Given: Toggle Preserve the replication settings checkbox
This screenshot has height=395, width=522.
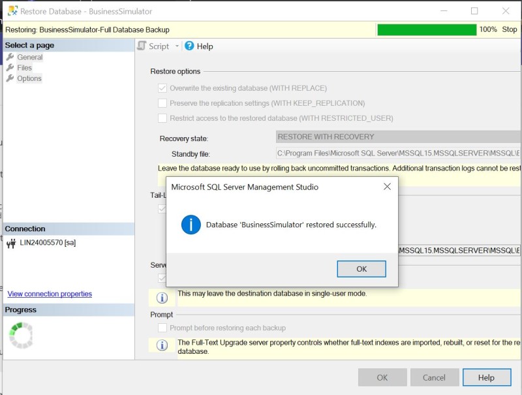Looking at the screenshot, I should coord(162,103).
